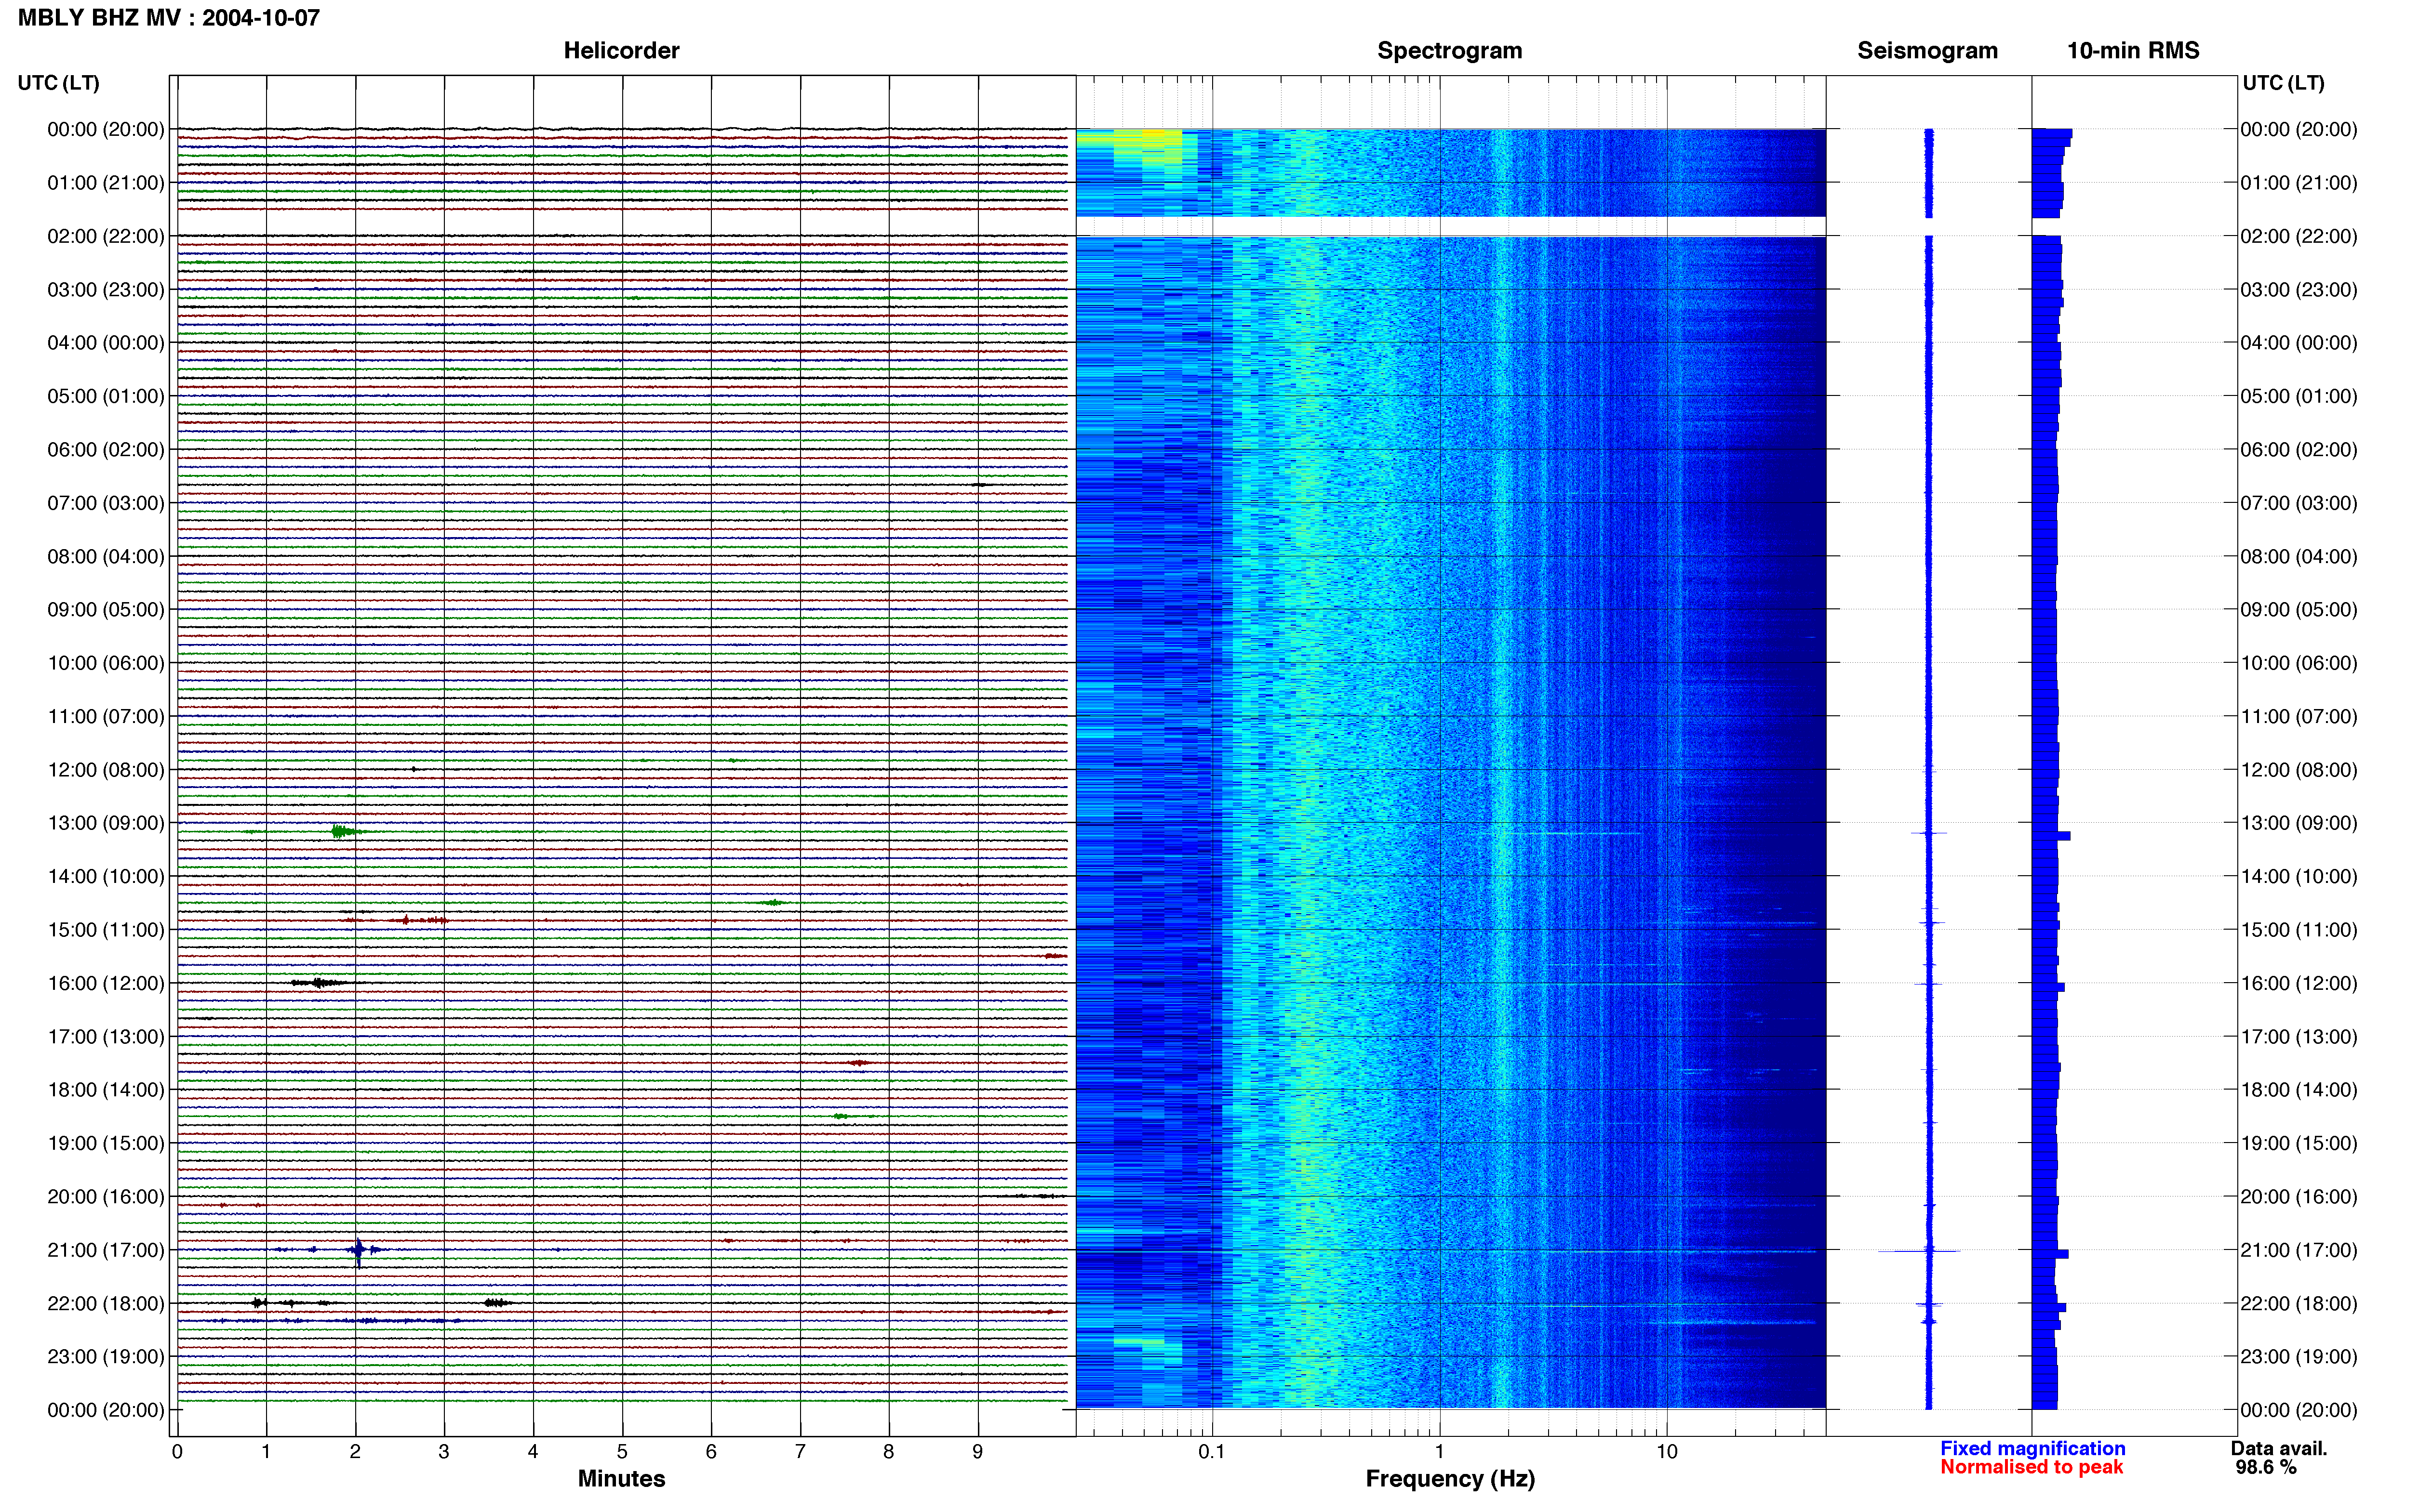
Task: Click the white data gap band in the spectrogram
Action: 1451,226
